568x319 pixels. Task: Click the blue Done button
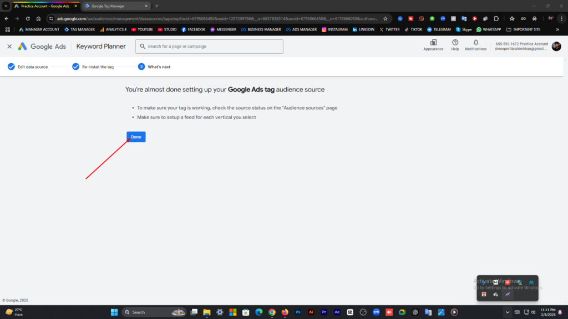click(136, 137)
